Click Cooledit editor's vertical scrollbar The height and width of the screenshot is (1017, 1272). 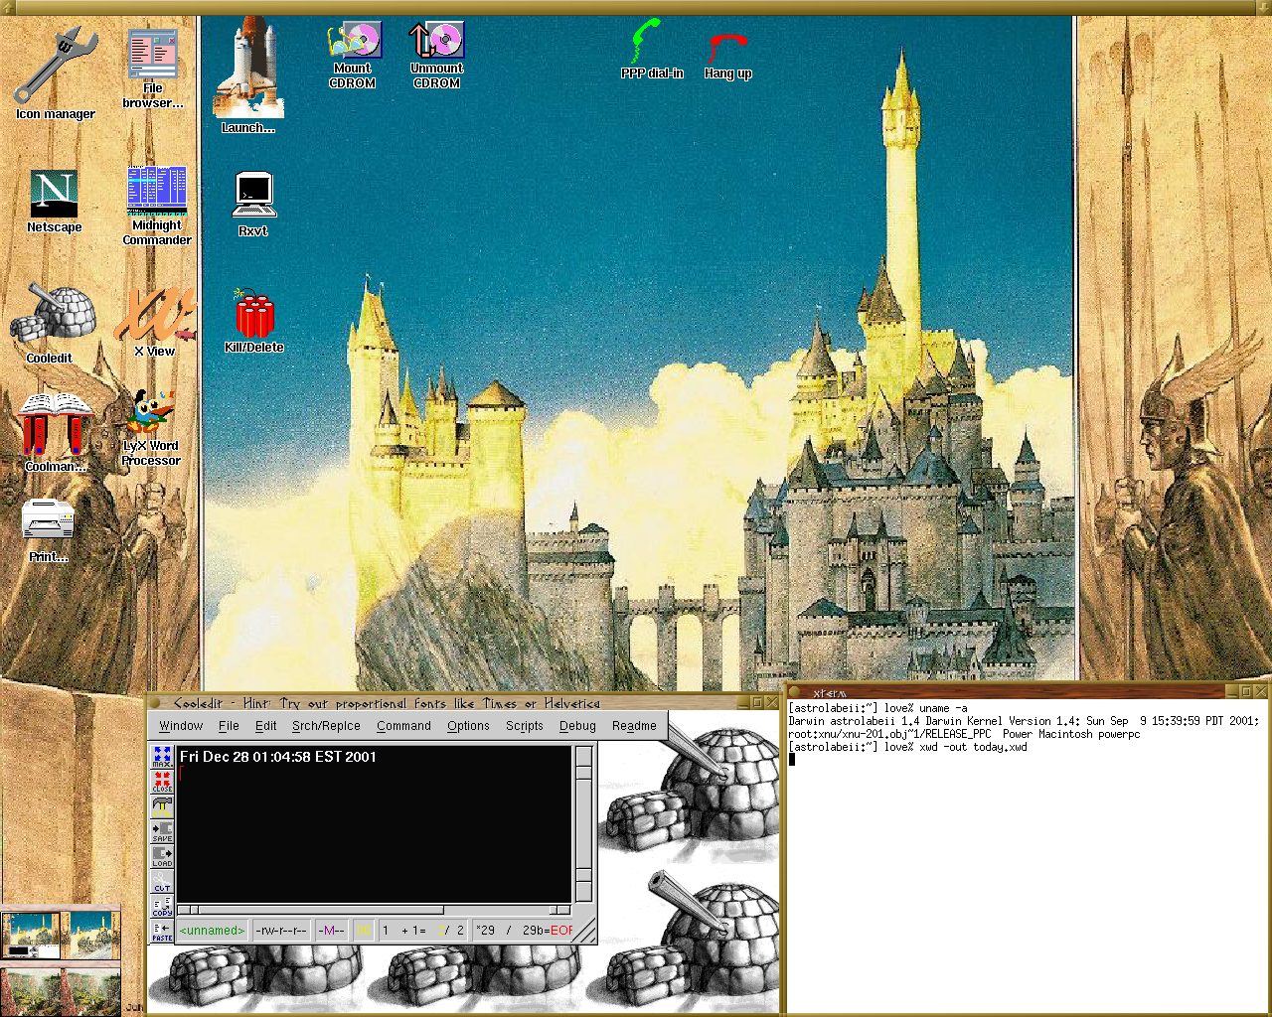point(584,823)
